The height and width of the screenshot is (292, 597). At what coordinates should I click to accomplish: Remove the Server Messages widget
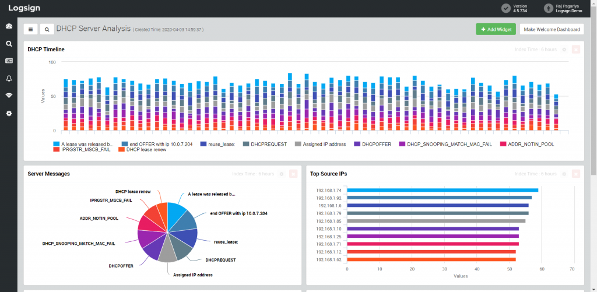pos(293,174)
